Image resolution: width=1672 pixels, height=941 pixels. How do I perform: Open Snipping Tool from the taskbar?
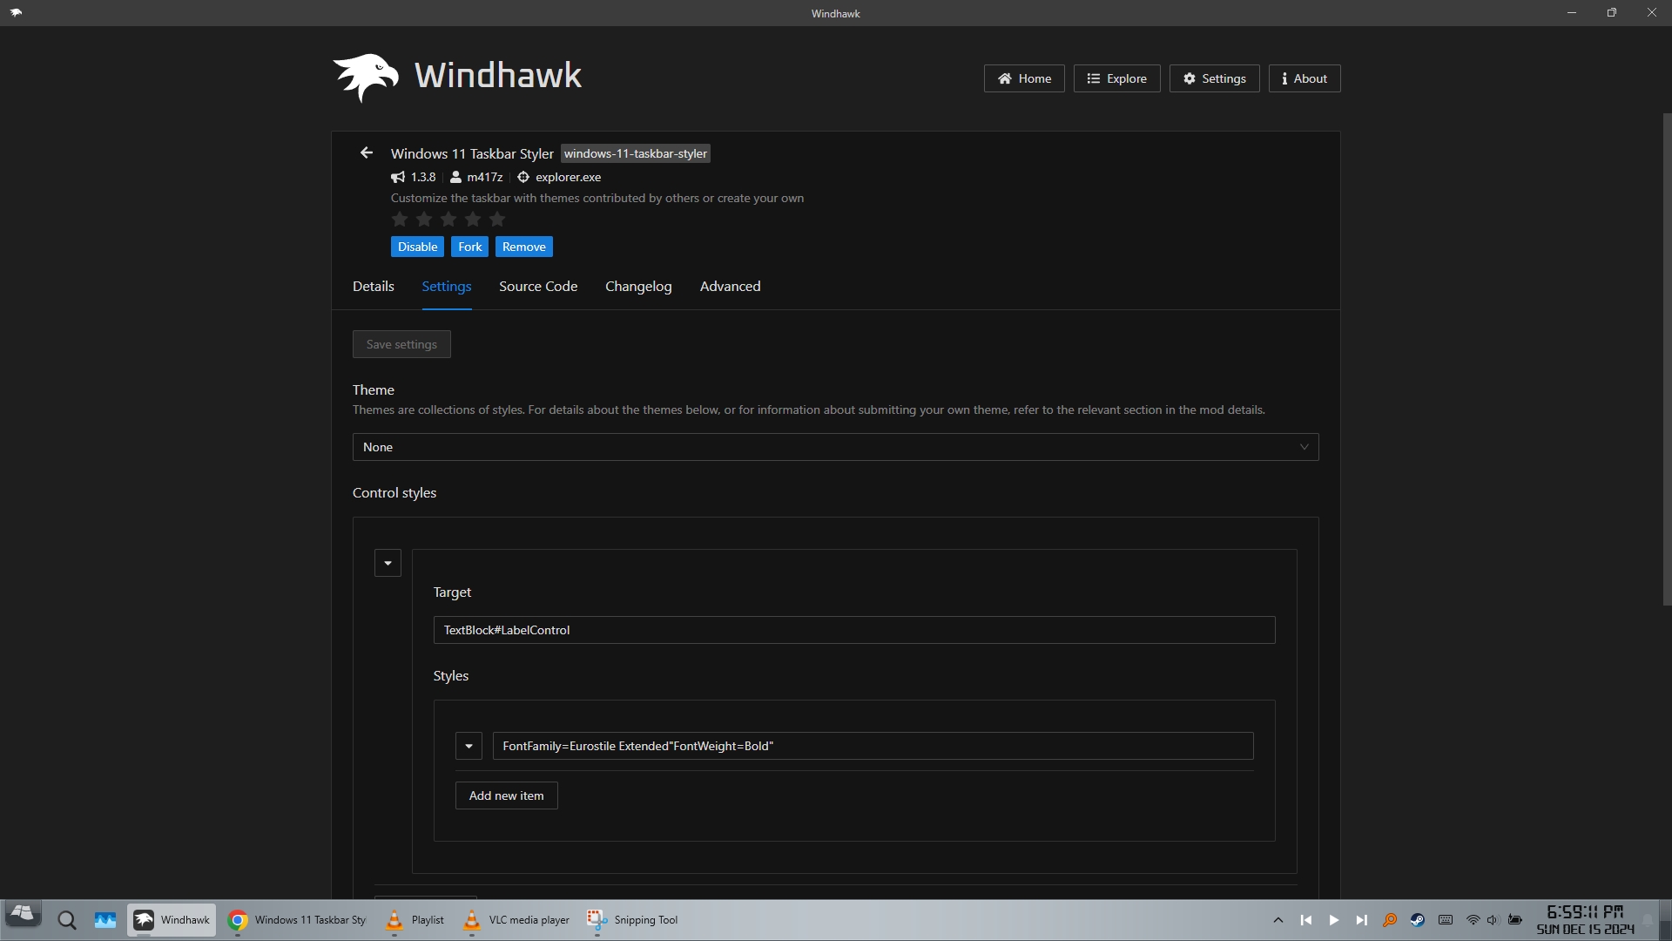(x=631, y=920)
